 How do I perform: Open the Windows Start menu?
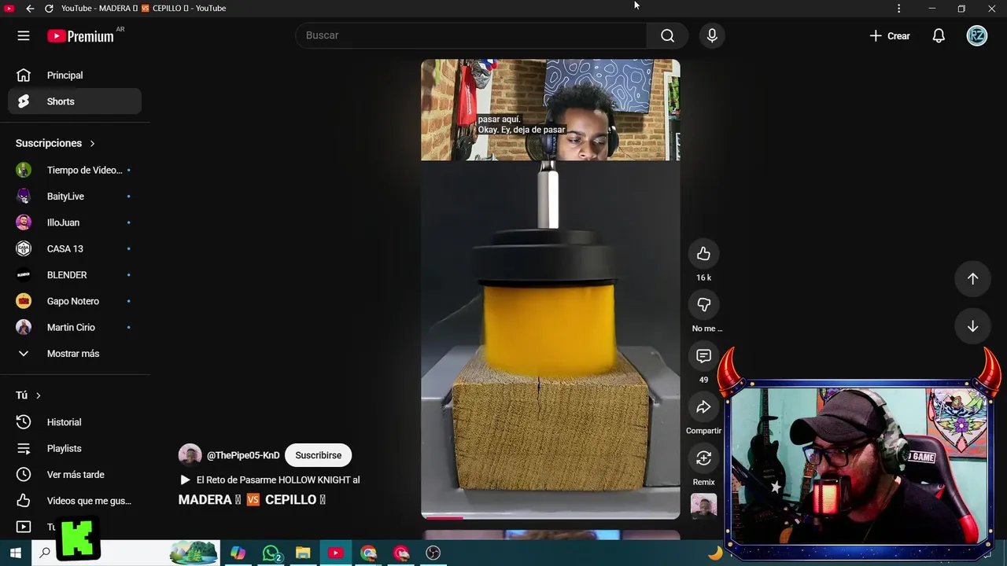pos(15,553)
